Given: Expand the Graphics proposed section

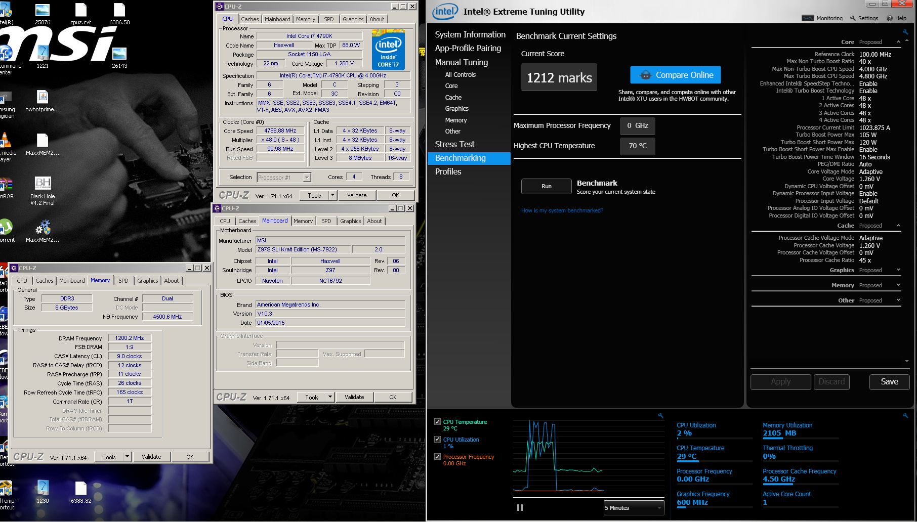Looking at the screenshot, I should click(898, 270).
